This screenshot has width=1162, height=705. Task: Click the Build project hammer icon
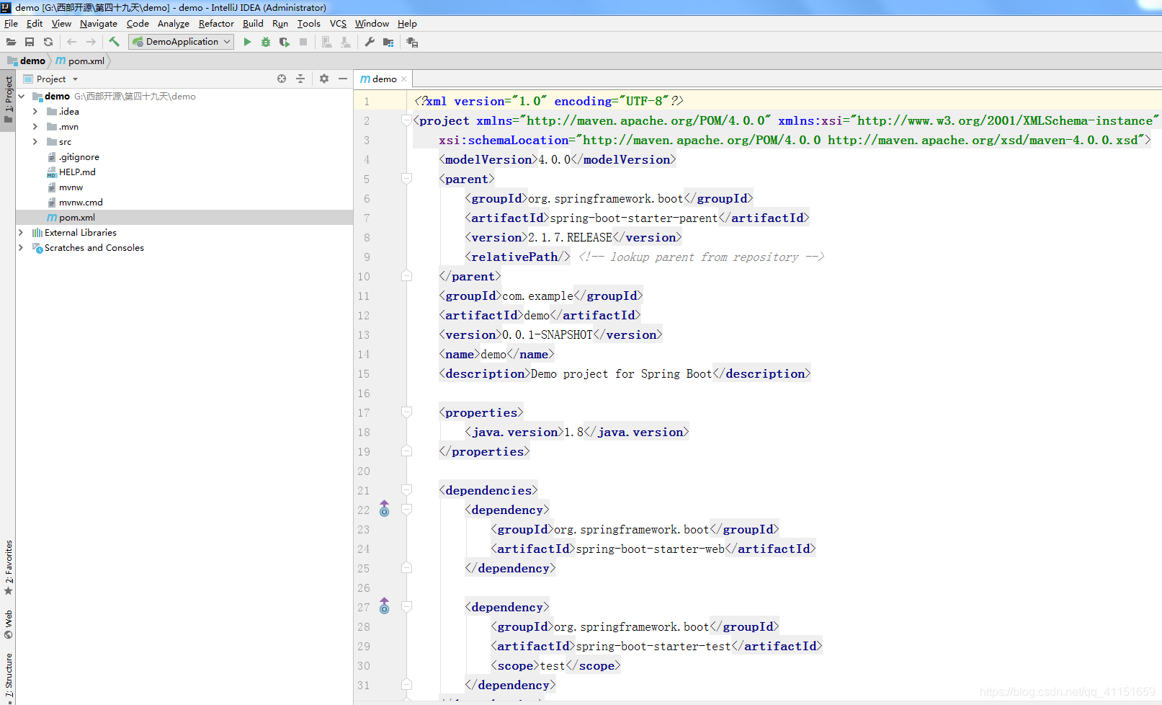click(x=114, y=42)
